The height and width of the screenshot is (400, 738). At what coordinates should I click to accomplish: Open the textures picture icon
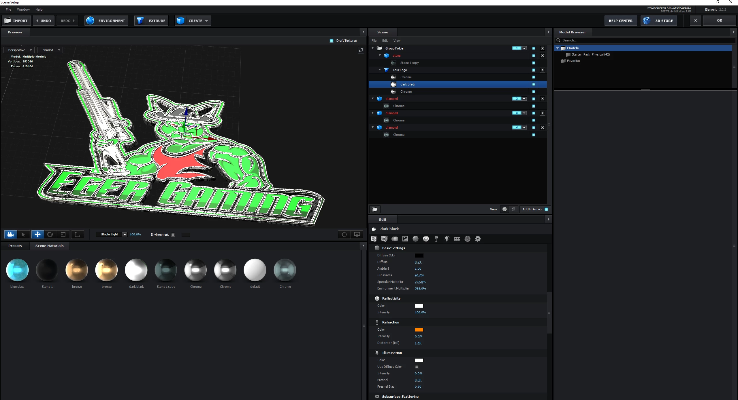(405, 239)
